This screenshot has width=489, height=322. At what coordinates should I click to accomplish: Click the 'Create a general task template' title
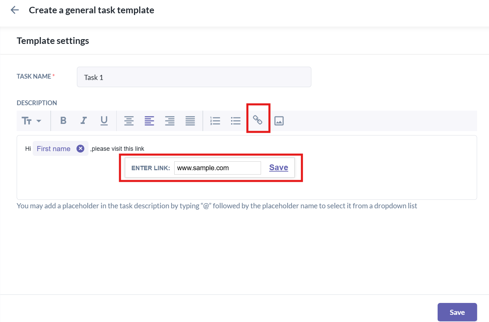pyautogui.click(x=92, y=10)
